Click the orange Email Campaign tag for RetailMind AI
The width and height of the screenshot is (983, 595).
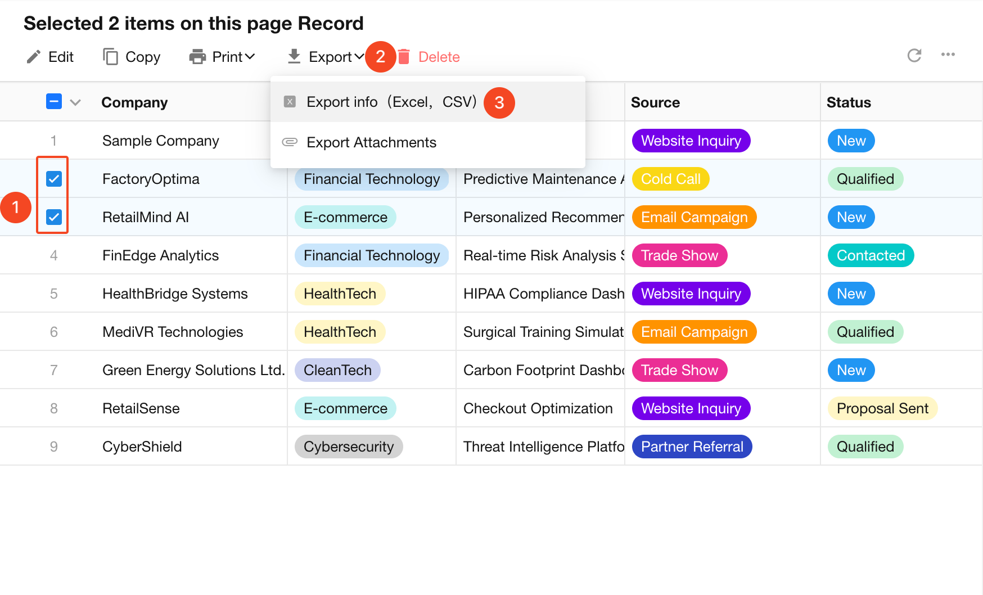[694, 217]
